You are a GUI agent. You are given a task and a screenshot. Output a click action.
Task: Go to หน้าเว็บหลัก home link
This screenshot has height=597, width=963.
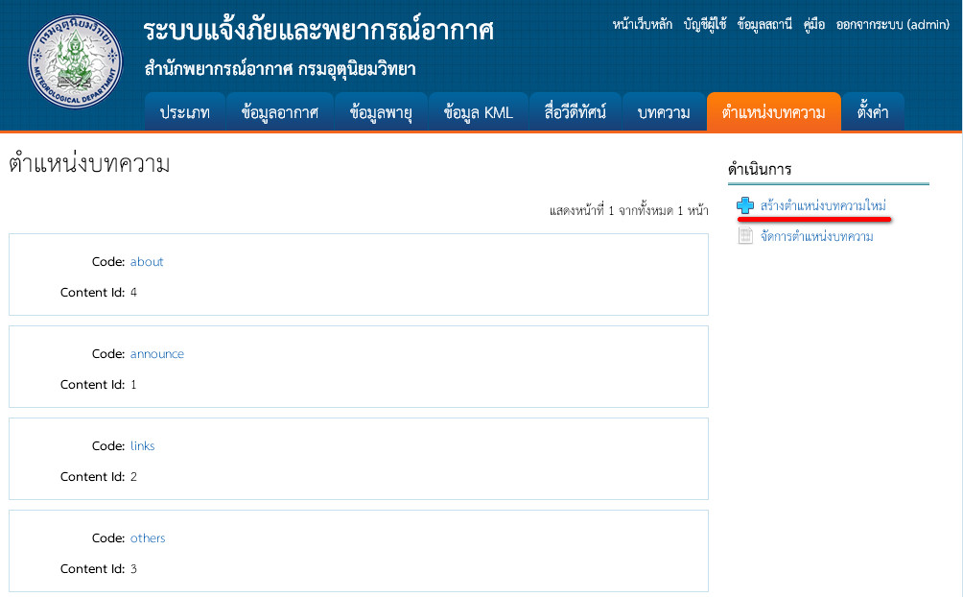coord(642,25)
